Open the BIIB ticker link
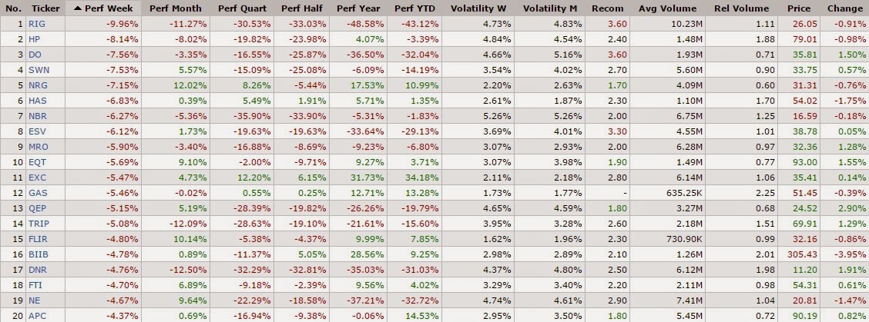Screen dimensions: 869x322 (x=39, y=254)
